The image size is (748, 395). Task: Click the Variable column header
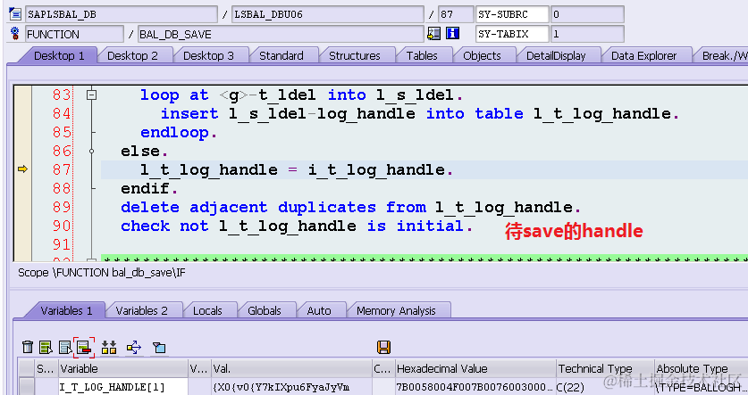tap(123, 368)
